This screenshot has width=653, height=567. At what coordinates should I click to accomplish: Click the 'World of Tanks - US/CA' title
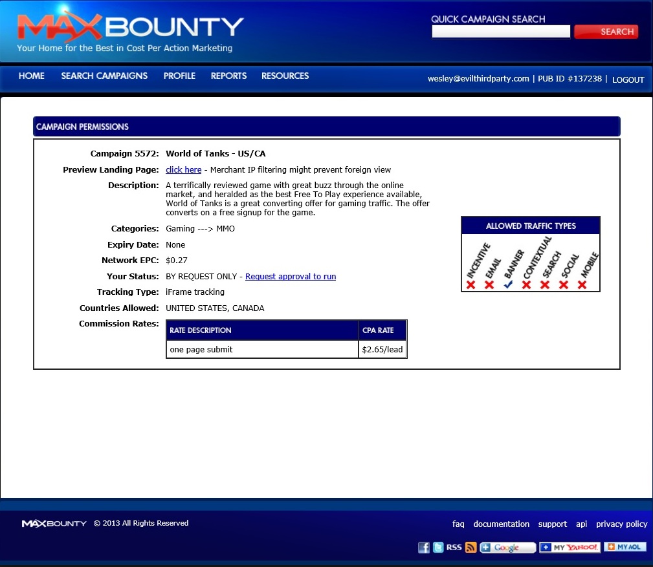216,153
